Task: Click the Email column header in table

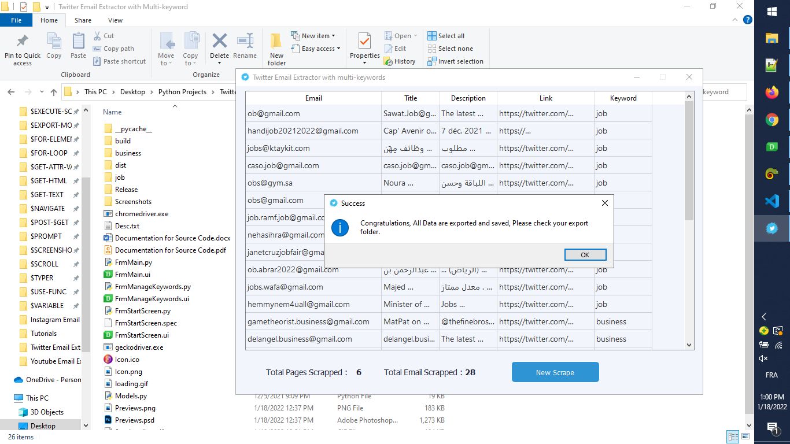Action: pos(313,98)
